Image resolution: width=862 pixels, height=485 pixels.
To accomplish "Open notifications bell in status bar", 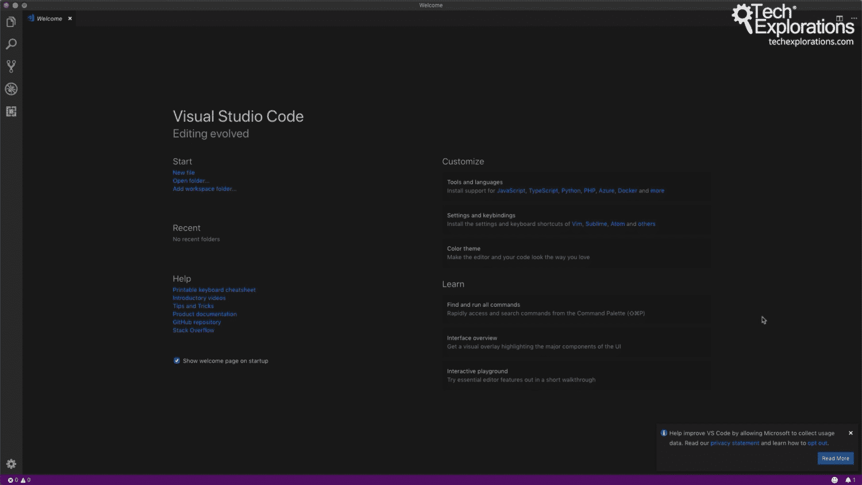I will (850, 480).
